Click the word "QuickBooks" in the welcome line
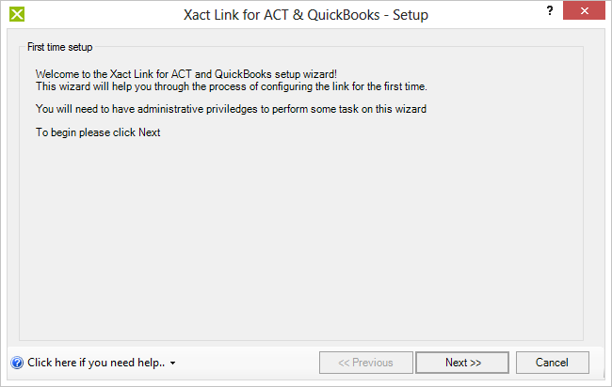This screenshot has width=612, height=387. point(243,74)
